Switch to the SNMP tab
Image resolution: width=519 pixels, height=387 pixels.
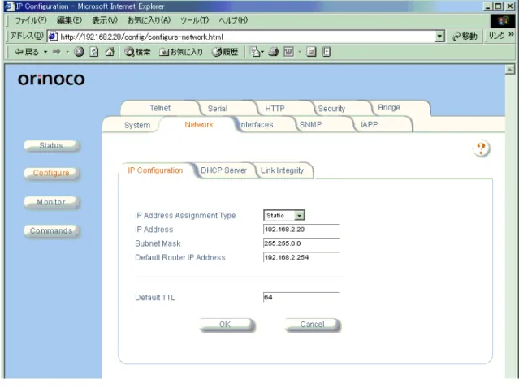(x=310, y=125)
